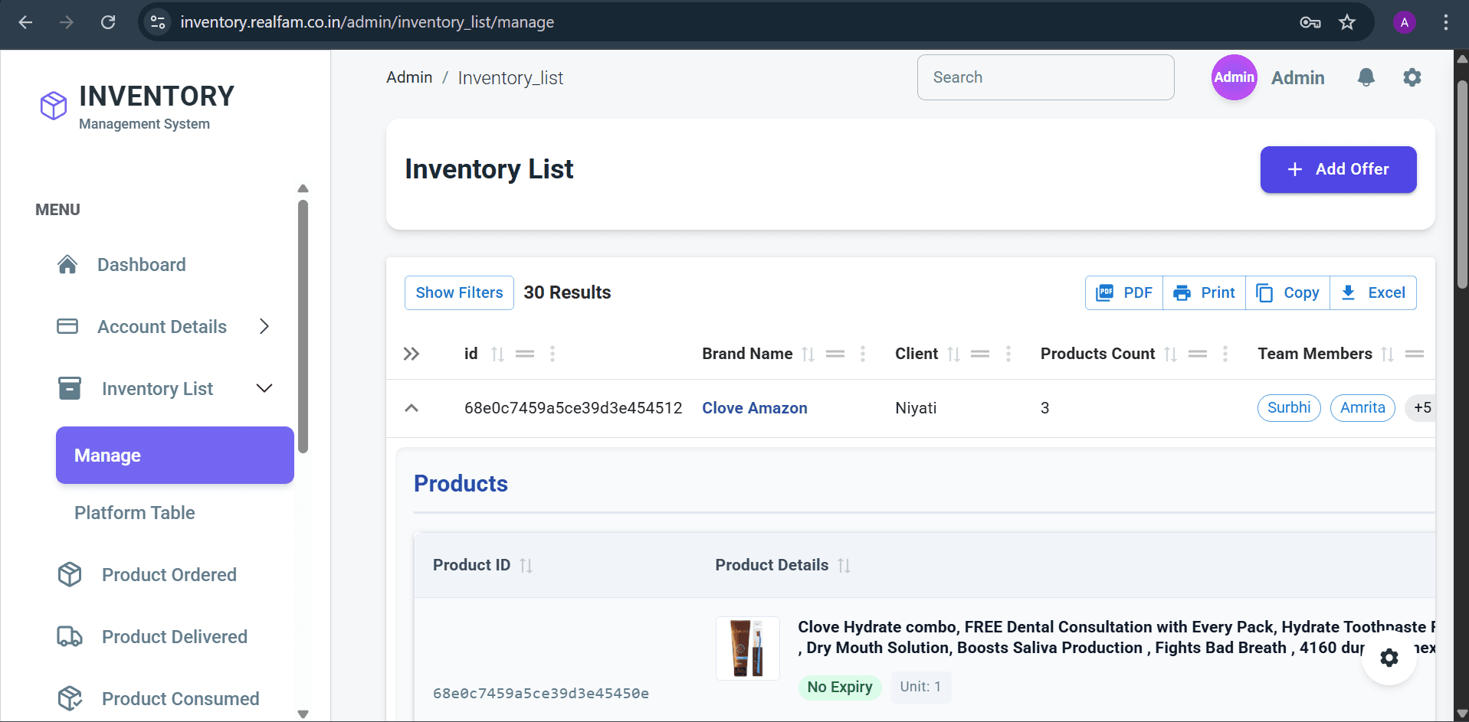Viewport: 1469px width, 722px height.
Task: Copy the inventory table data
Action: tap(1289, 292)
